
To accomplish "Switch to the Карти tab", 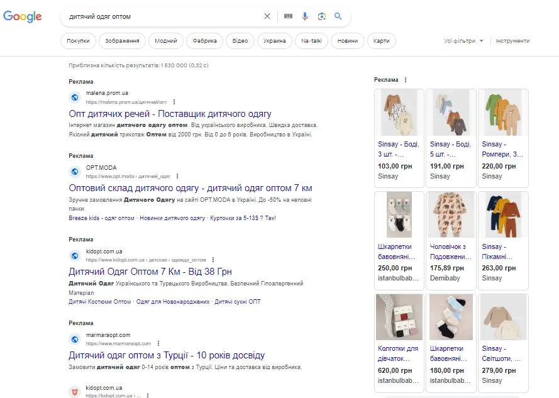I will 382,41.
